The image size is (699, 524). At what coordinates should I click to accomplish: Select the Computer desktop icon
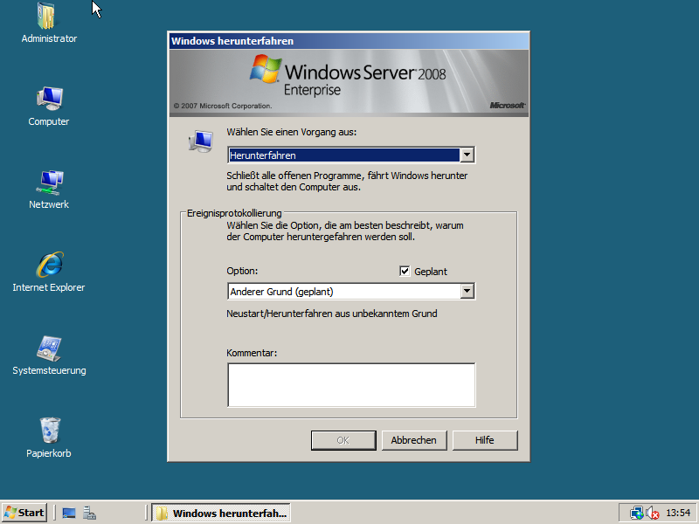click(x=48, y=100)
